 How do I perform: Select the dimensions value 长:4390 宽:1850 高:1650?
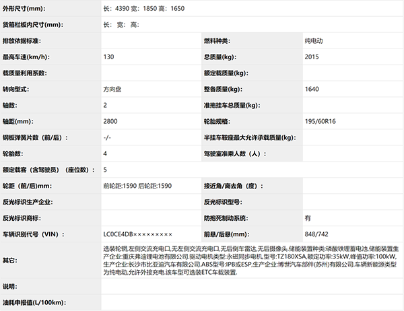144,9
